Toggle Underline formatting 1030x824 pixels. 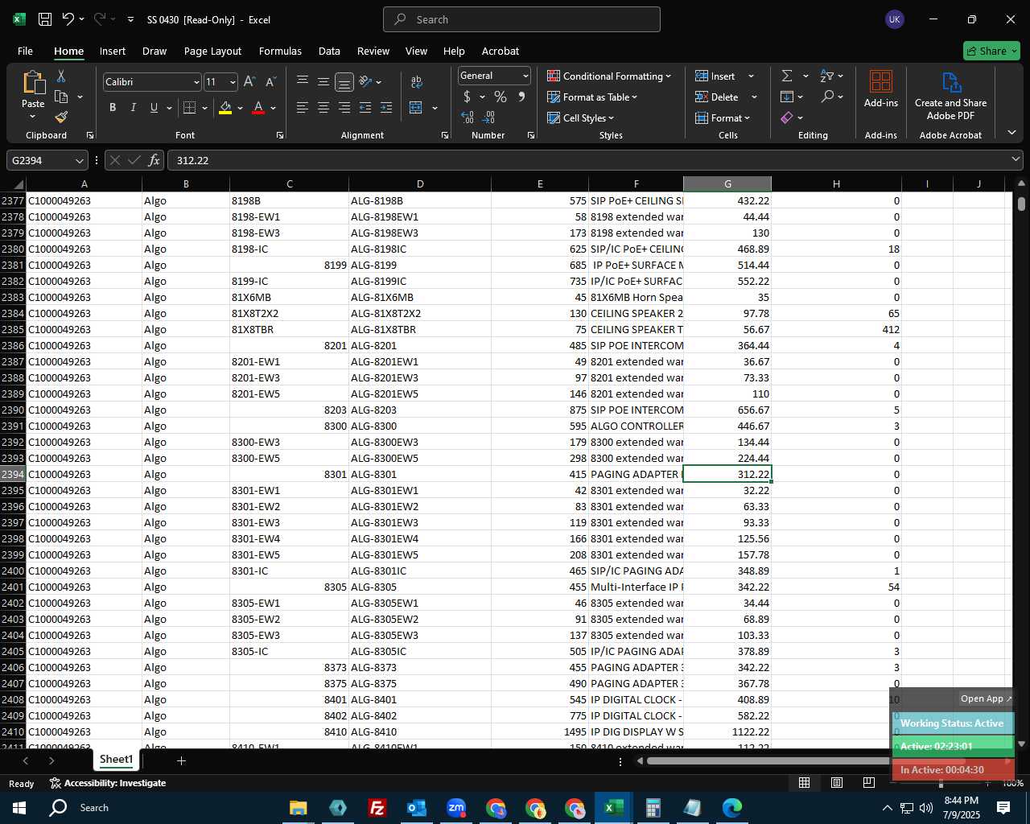(154, 108)
